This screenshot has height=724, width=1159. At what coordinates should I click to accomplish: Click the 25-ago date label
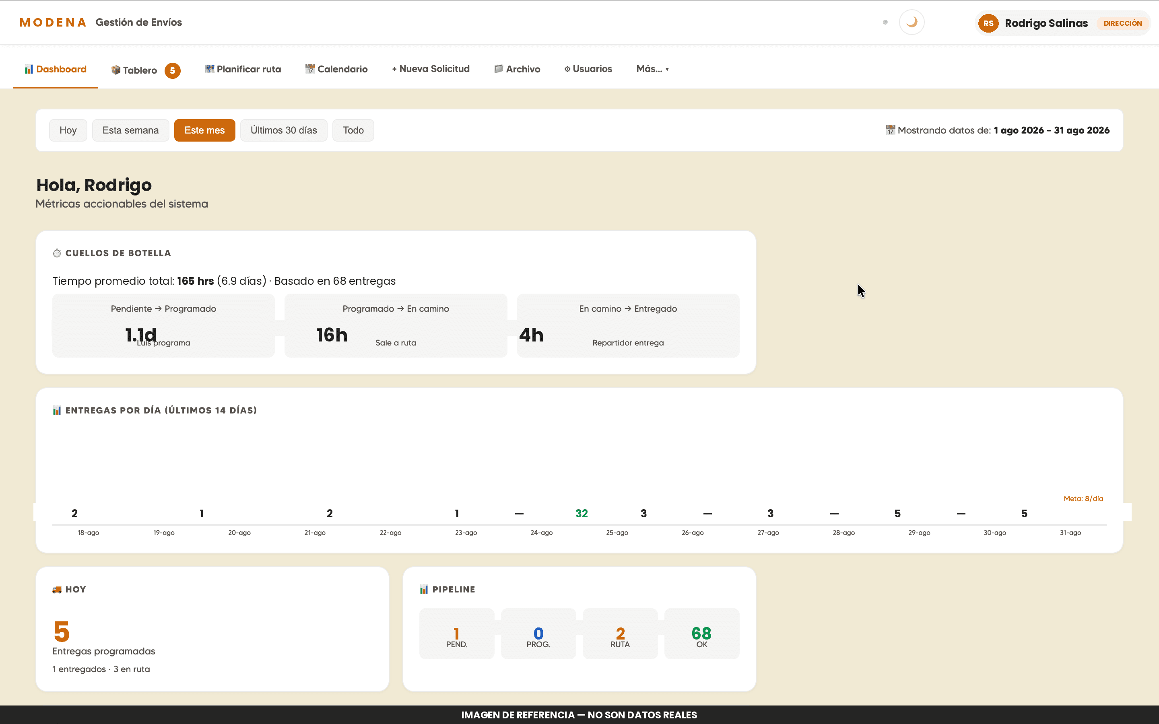(x=617, y=533)
